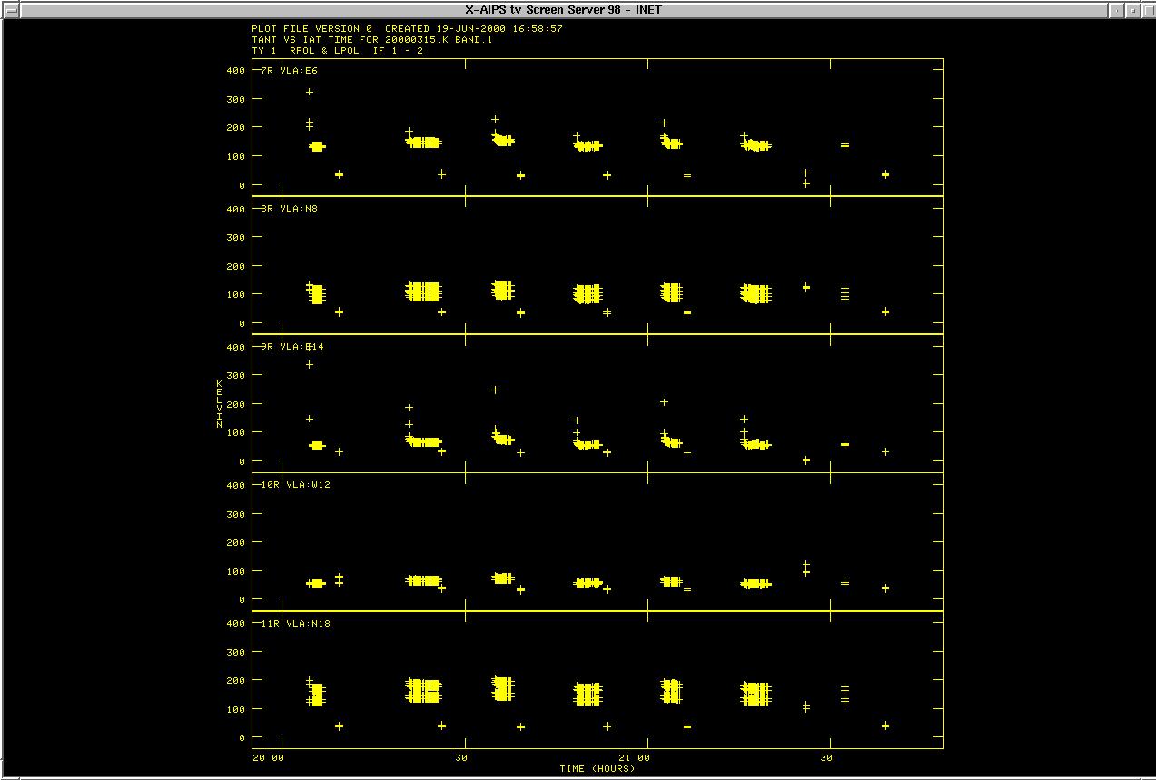Select the 8R VLA:N8 panel label
Image resolution: width=1156 pixels, height=780 pixels.
(x=289, y=209)
